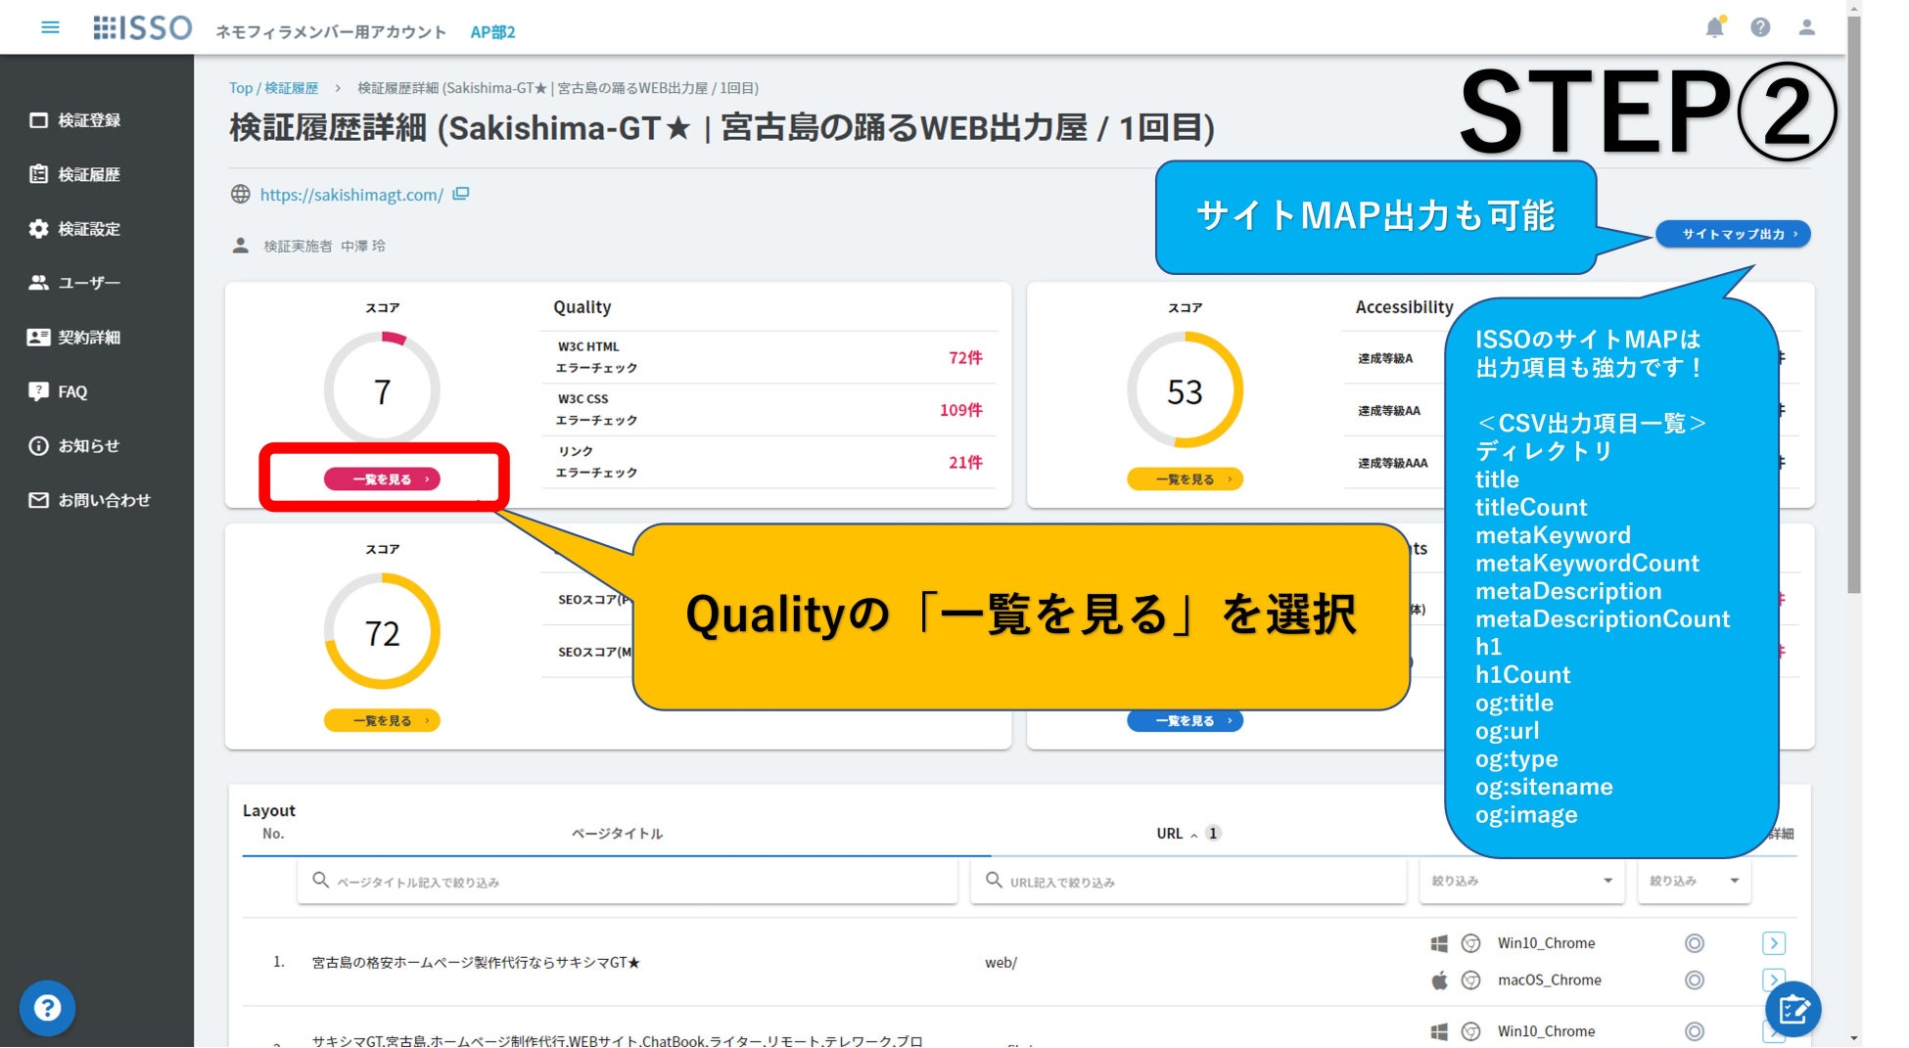This screenshot has height=1048, width=1909.
Task: Click the お問い合わせ envelope icon in sidebar
Action: click(x=38, y=500)
